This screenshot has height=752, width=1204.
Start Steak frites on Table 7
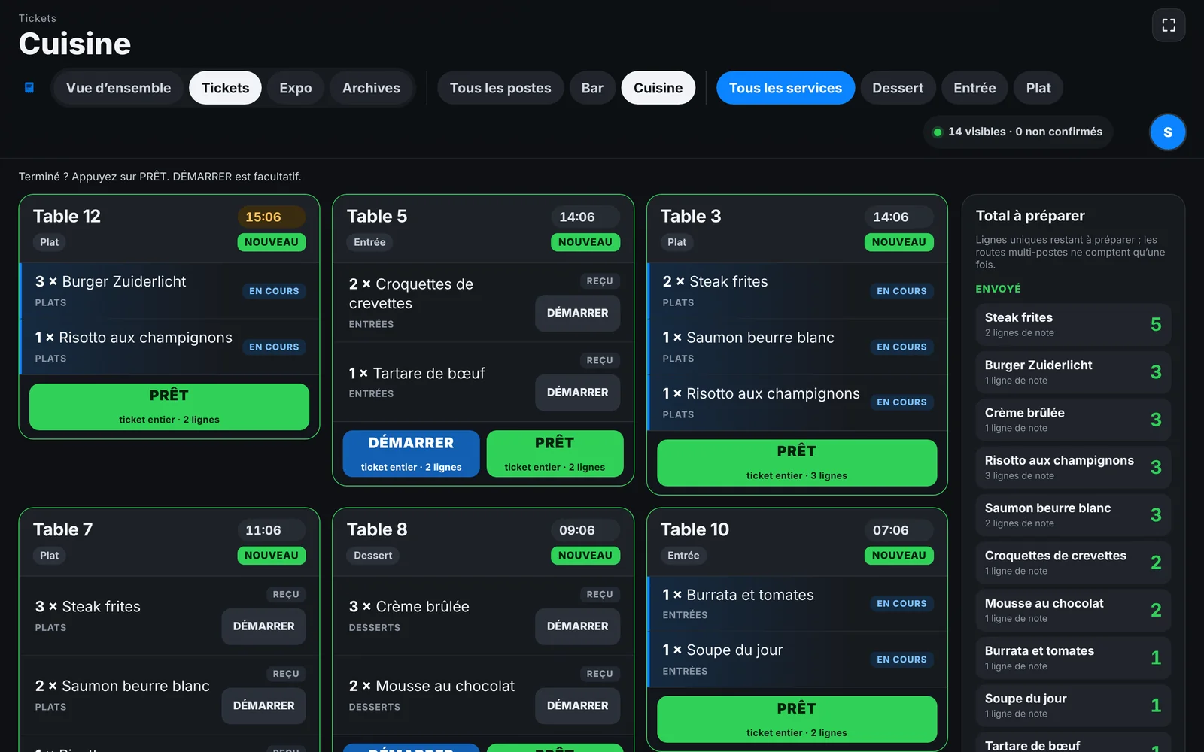263,626
